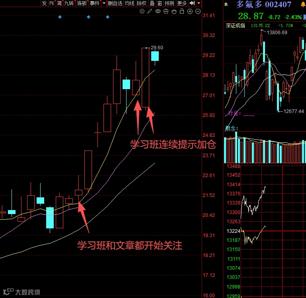The image size is (306, 298).
Task: Zoom in with plus circle icon
Action: [190, 11]
